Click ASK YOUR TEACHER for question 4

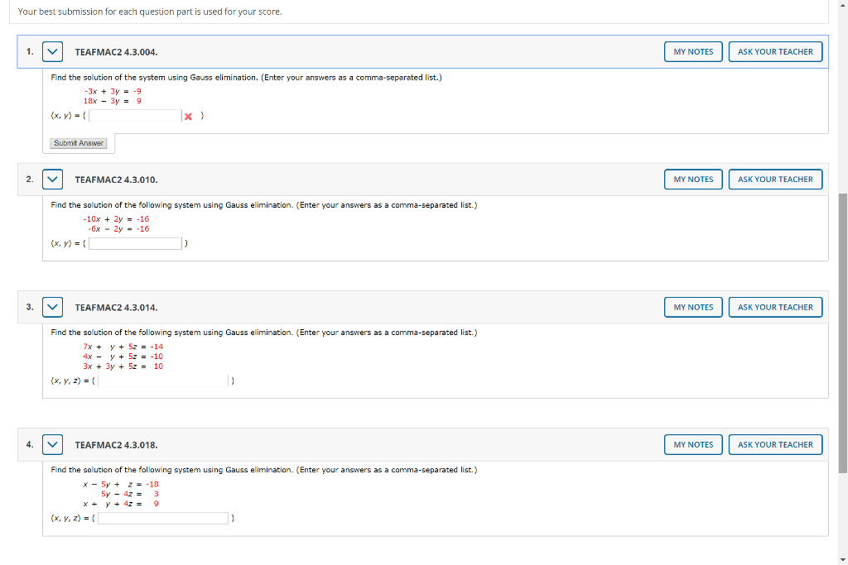tap(775, 444)
